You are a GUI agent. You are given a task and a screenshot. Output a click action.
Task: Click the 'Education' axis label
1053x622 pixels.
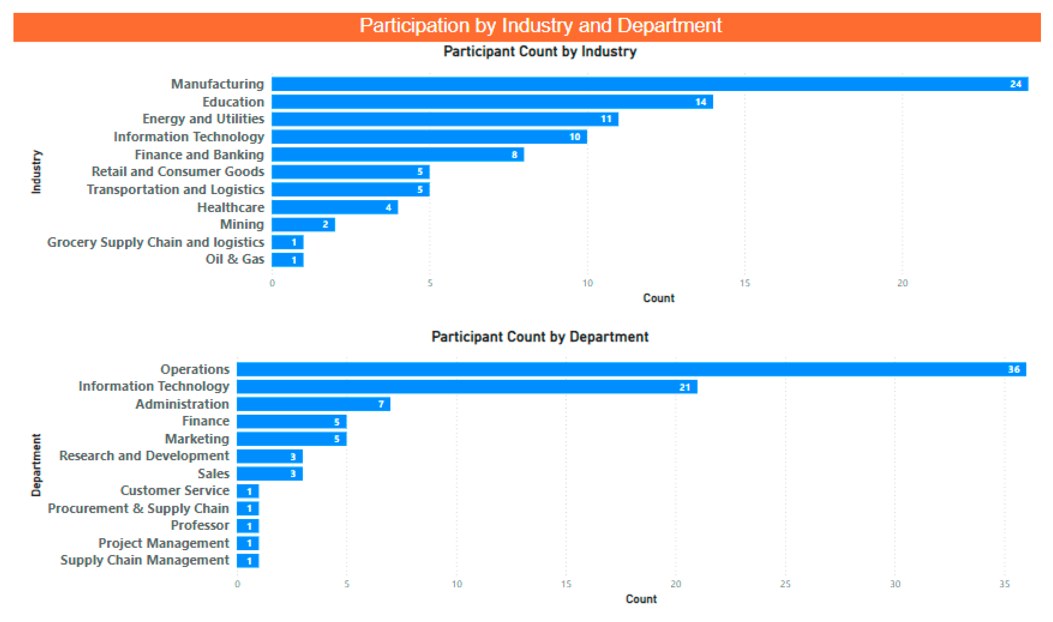point(233,102)
